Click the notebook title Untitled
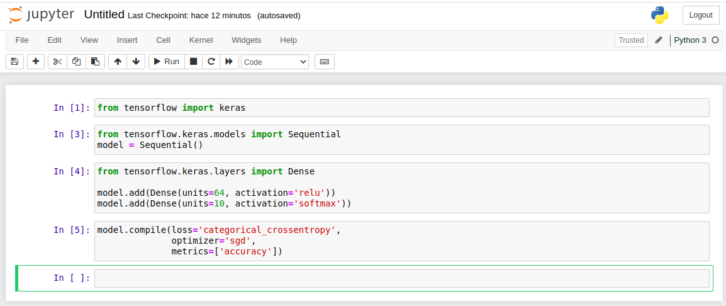 (x=104, y=14)
